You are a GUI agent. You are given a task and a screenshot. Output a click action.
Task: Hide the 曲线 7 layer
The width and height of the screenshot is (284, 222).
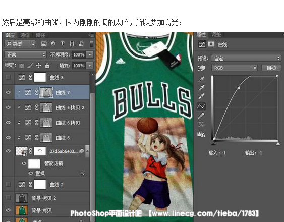coord(8,92)
